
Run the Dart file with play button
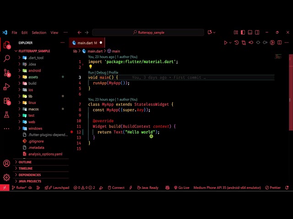(x=226, y=42)
